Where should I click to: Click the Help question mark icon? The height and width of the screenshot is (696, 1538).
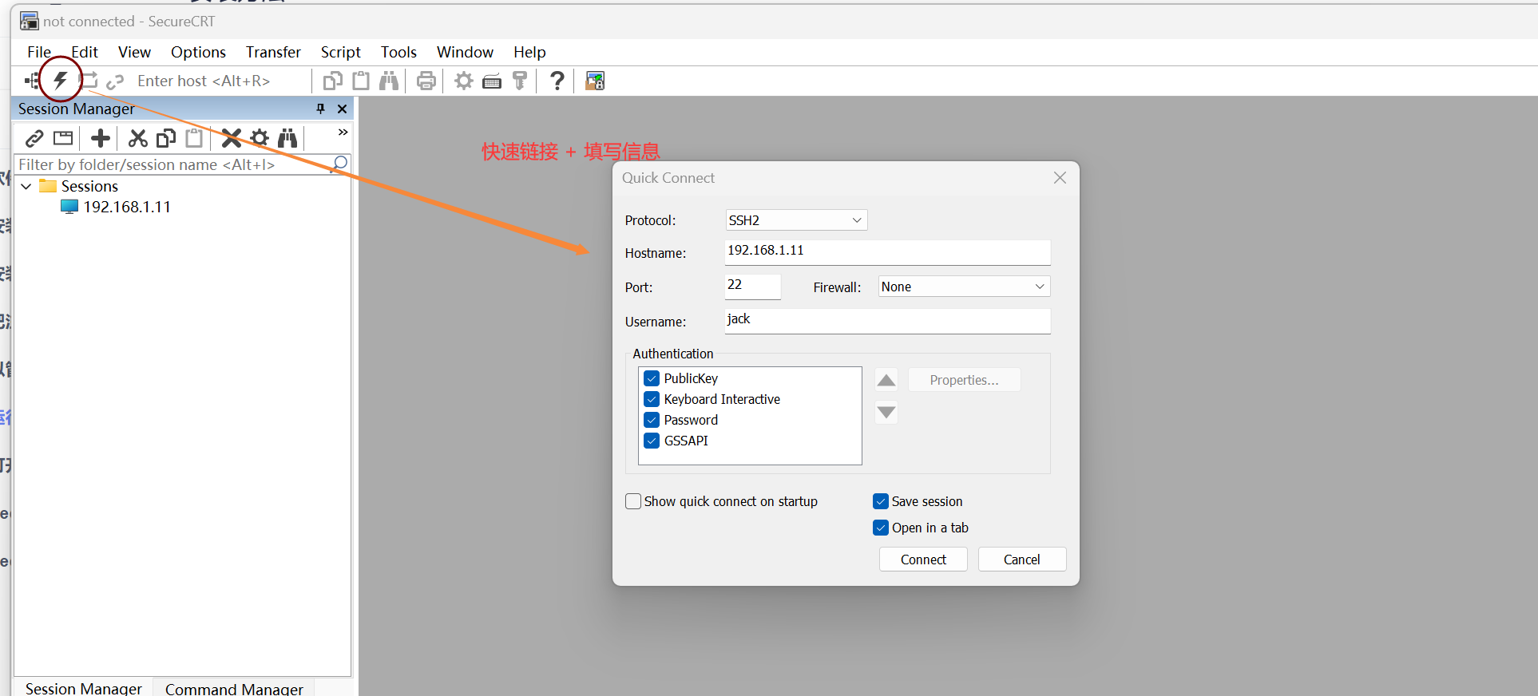tap(557, 81)
